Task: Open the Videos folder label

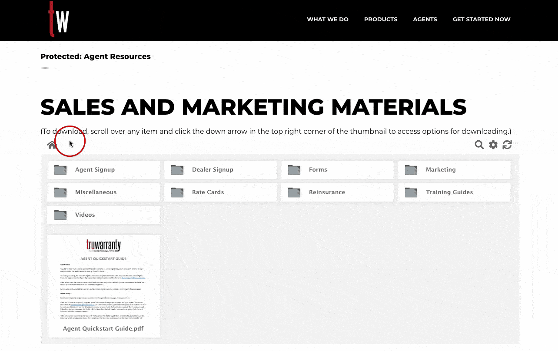Action: pos(85,215)
